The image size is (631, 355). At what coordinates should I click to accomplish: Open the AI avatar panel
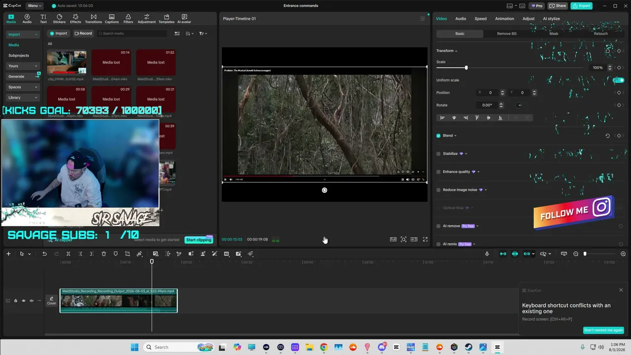pos(184,19)
